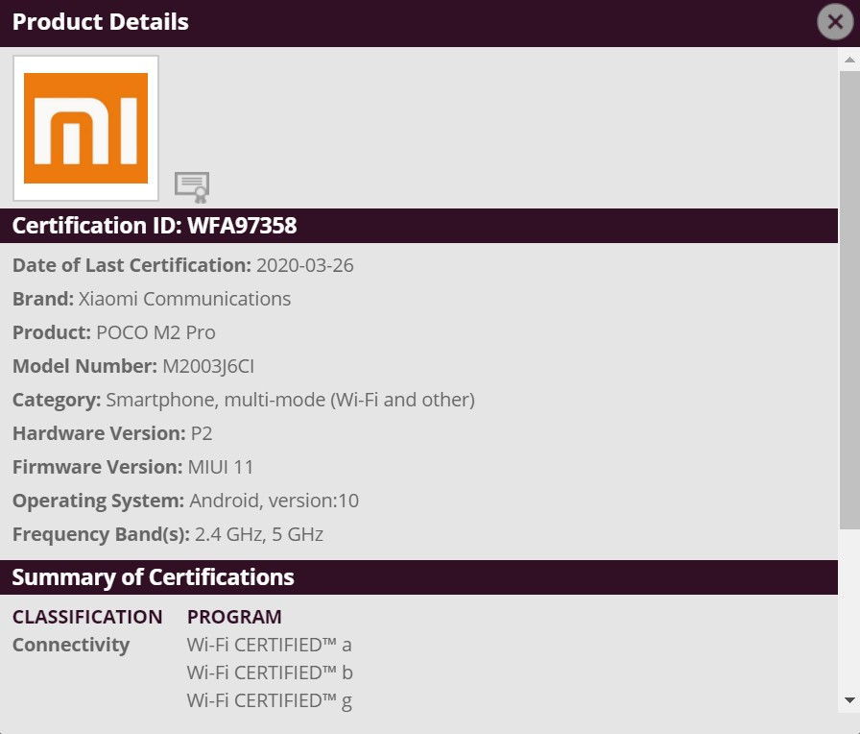Click the Product Details title
The width and height of the screenshot is (860, 734).
pos(101,22)
